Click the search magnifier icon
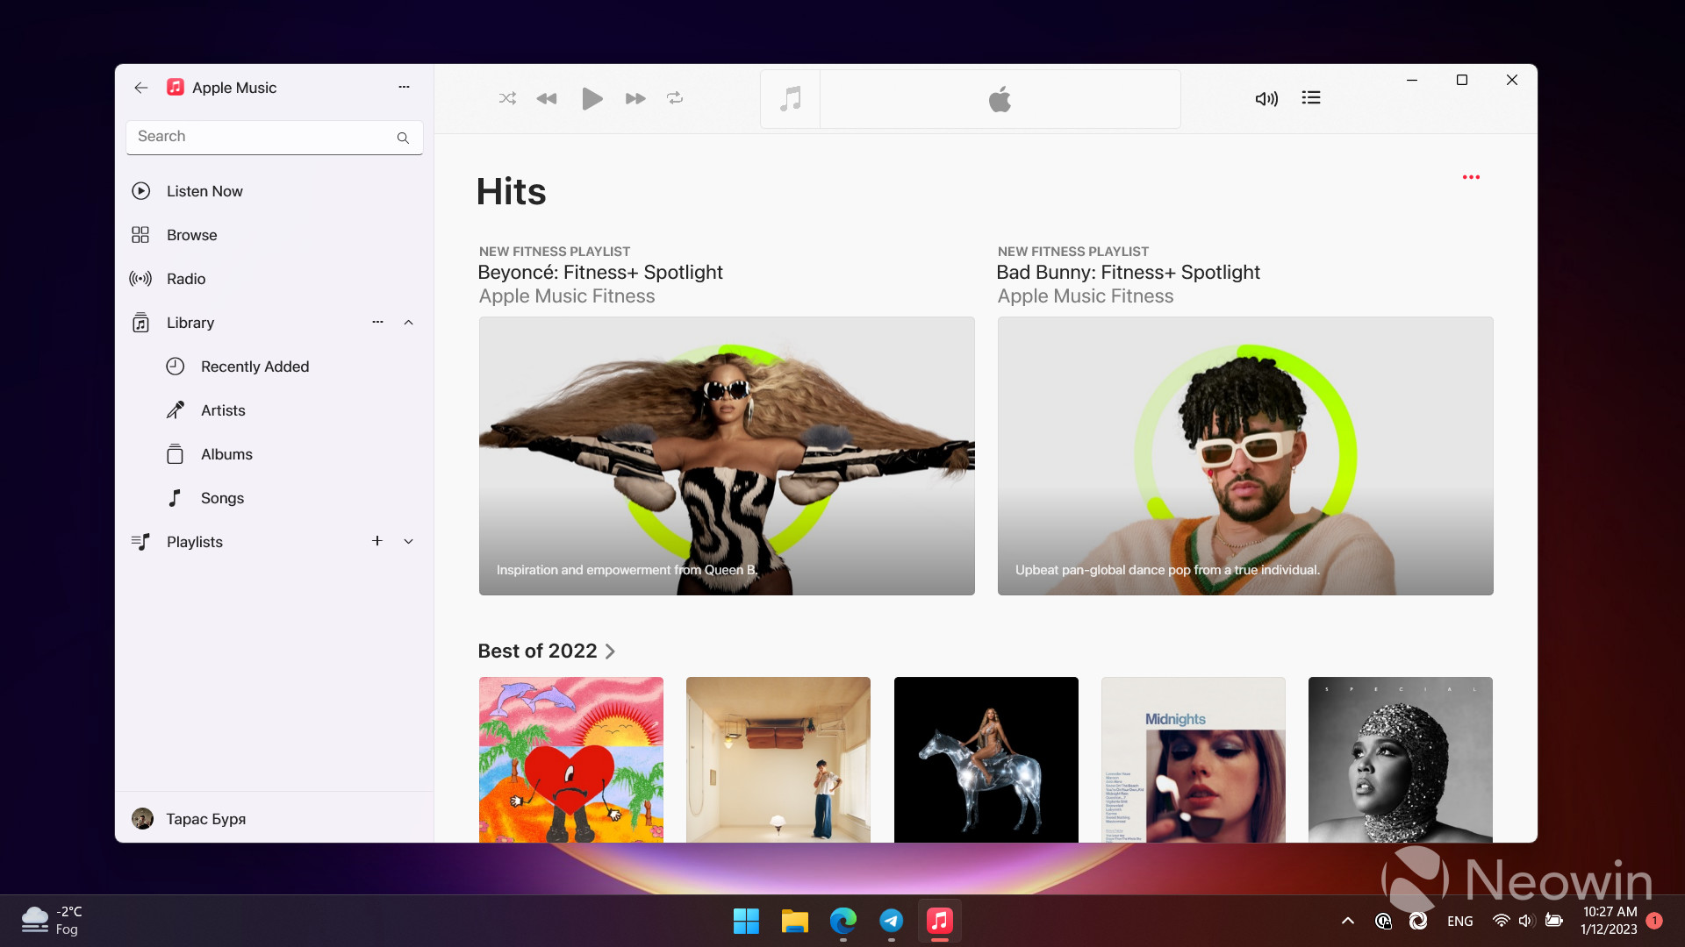The width and height of the screenshot is (1685, 947). click(404, 137)
